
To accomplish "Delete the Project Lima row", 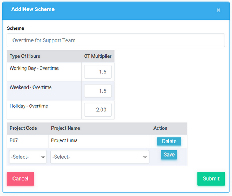I will (x=169, y=141).
